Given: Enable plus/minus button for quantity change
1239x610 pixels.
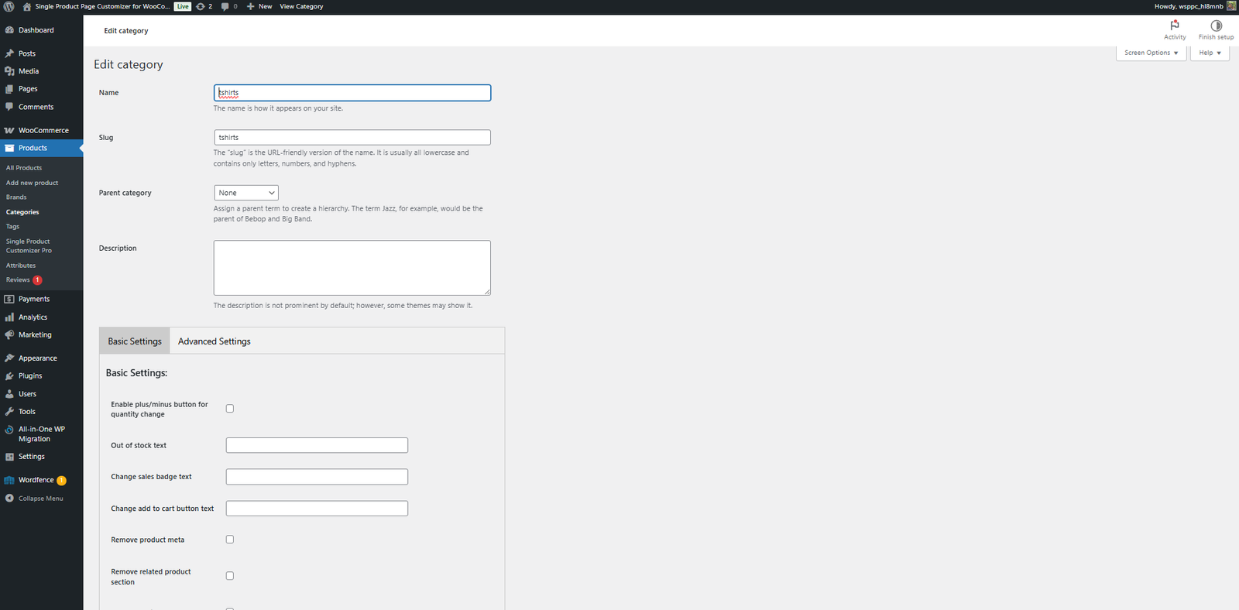Looking at the screenshot, I should coord(230,409).
